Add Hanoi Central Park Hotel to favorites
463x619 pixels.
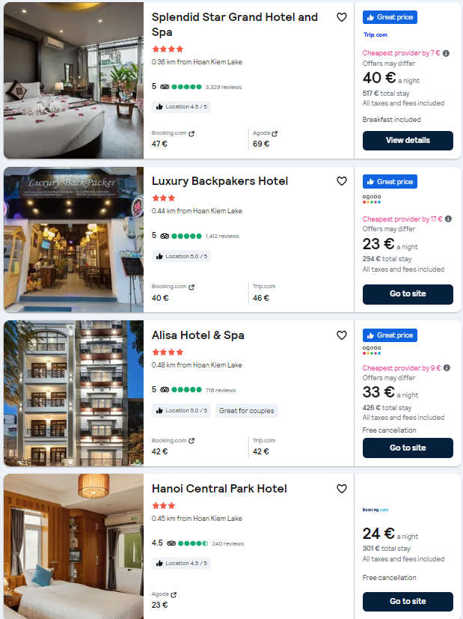pyautogui.click(x=342, y=488)
